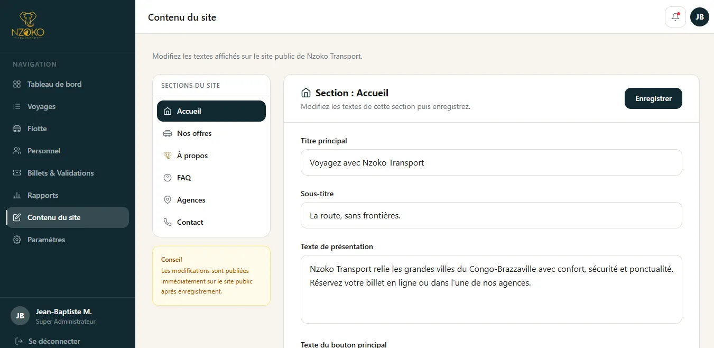Click the Nzoko Transport elephant logo
714x348 pixels.
28,25
